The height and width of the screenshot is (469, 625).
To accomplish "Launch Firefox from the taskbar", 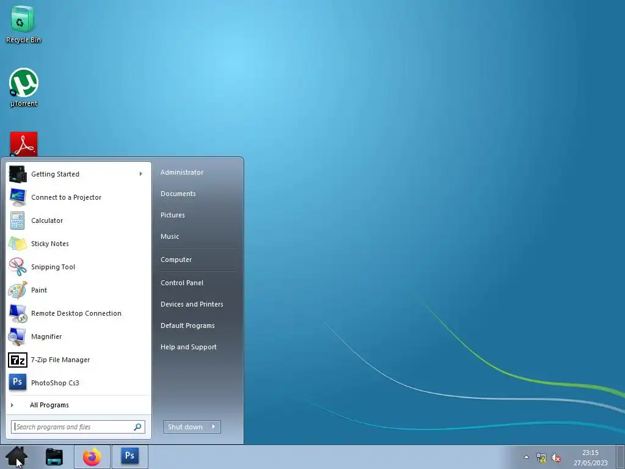I will [x=92, y=457].
